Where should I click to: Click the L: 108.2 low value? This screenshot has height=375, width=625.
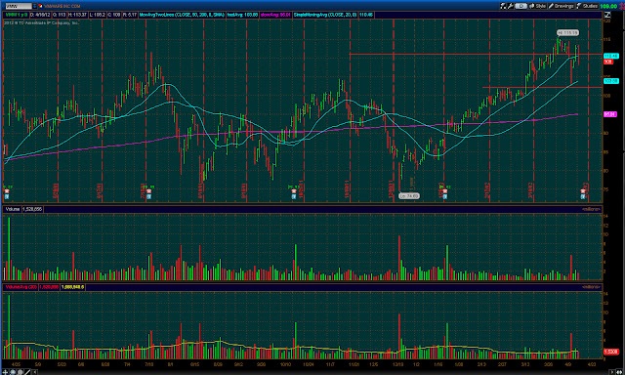[x=98, y=15]
